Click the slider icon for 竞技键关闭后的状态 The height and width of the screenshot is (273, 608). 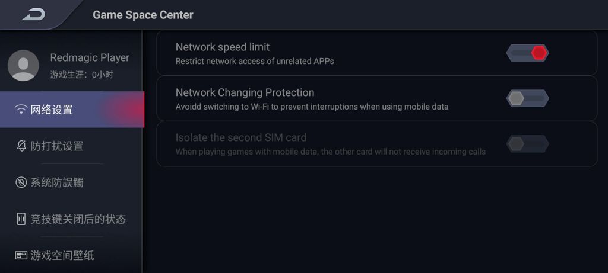[21, 219]
